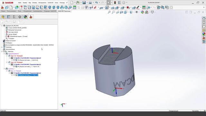206x116 pixels.
Task: Collapse the Позиционирование setup node
Action: (x=4, y=54)
